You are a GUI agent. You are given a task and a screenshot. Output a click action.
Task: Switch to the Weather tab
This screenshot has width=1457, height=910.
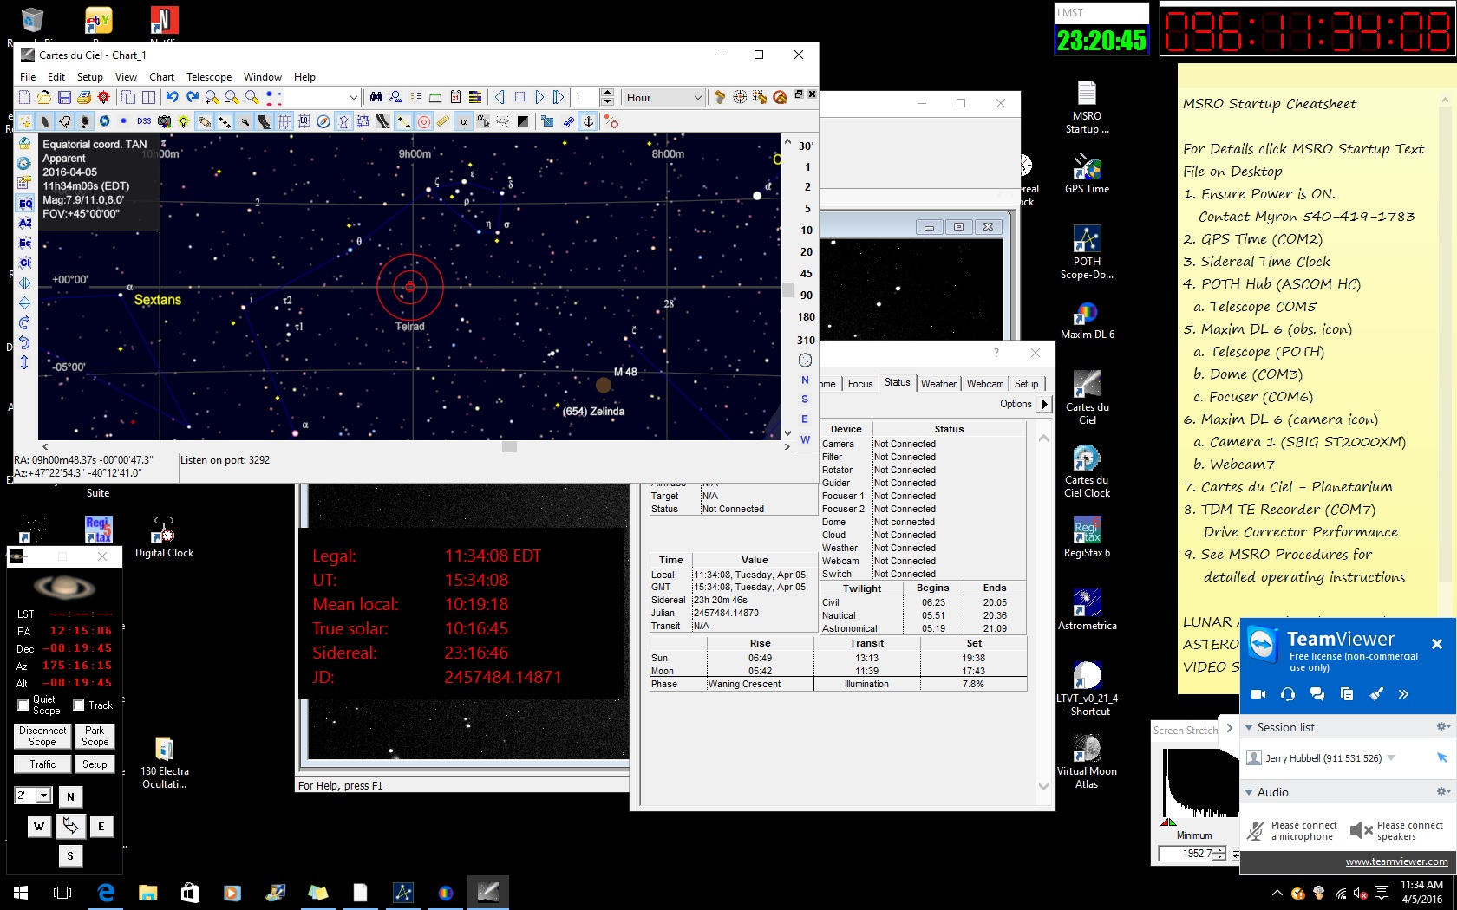[x=938, y=384]
